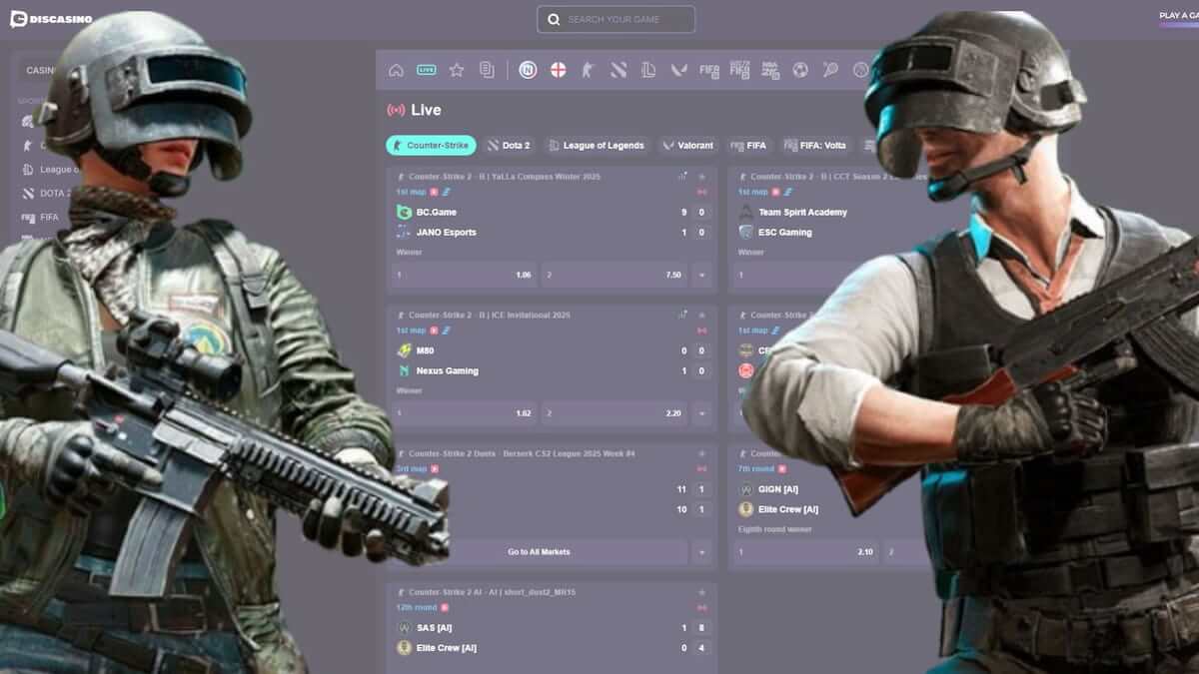
Task: Bet on GIGN [AI] at odds 2.10
Action: pyautogui.click(x=805, y=552)
